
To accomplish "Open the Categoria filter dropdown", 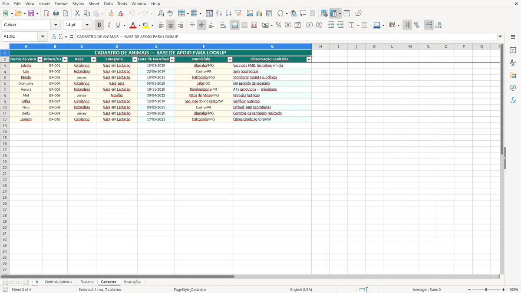I will click(135, 59).
